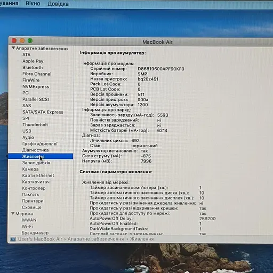Click the Pack Lot Code label
Viewport: 273px width, 273px height.
(x=106, y=84)
